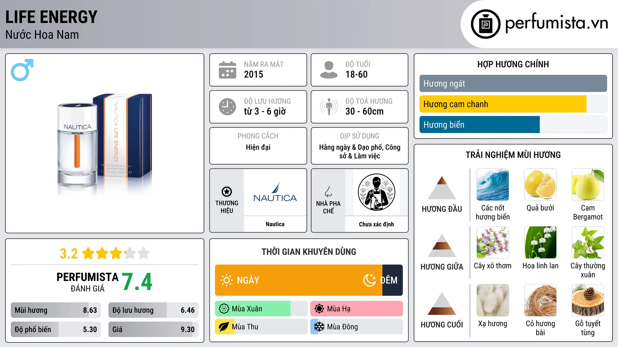Click the Trải nghiệm mùi hương heading
Viewport: 618px width, 347px height.
[x=513, y=155]
